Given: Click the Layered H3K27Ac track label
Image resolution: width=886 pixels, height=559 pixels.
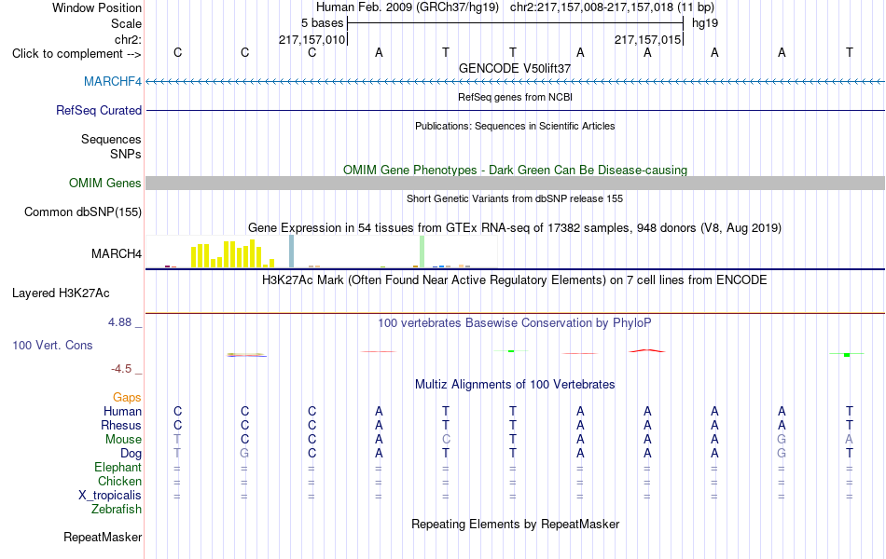Looking at the screenshot, I should point(61,293).
